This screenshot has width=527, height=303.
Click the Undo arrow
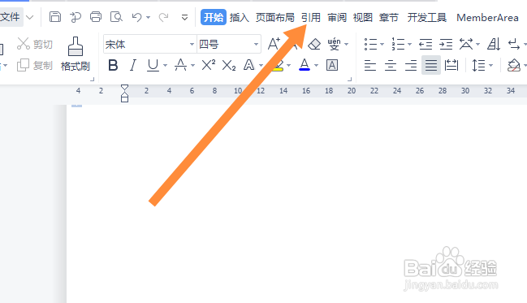point(136,17)
